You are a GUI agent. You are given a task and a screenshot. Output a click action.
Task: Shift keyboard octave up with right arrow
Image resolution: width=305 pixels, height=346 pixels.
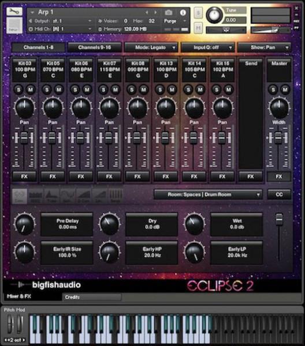(x=24, y=340)
